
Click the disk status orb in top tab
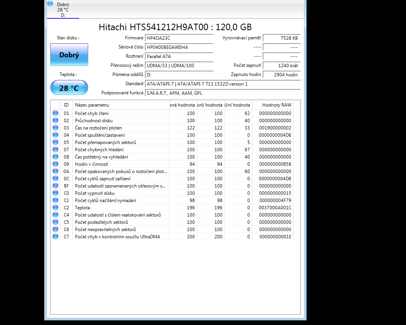pyautogui.click(x=50, y=3)
